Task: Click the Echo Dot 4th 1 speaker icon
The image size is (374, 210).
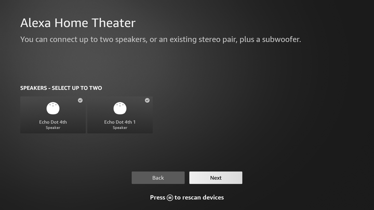Action: pos(120,108)
